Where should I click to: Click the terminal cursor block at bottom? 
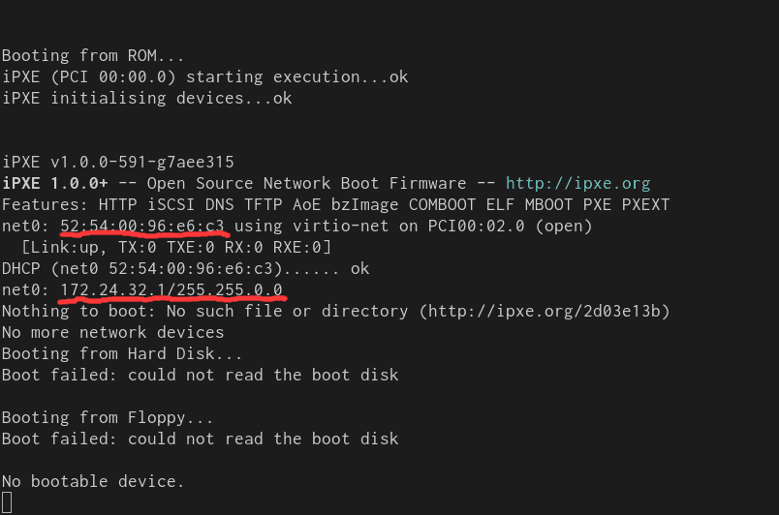(7, 502)
